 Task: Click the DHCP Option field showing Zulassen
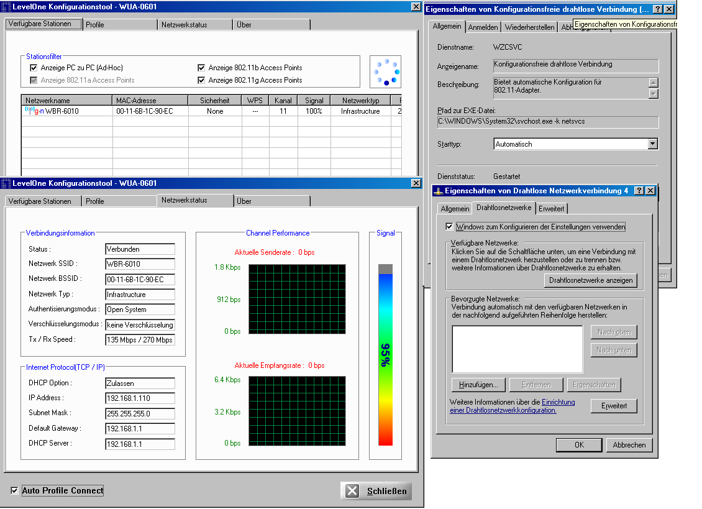coord(140,383)
